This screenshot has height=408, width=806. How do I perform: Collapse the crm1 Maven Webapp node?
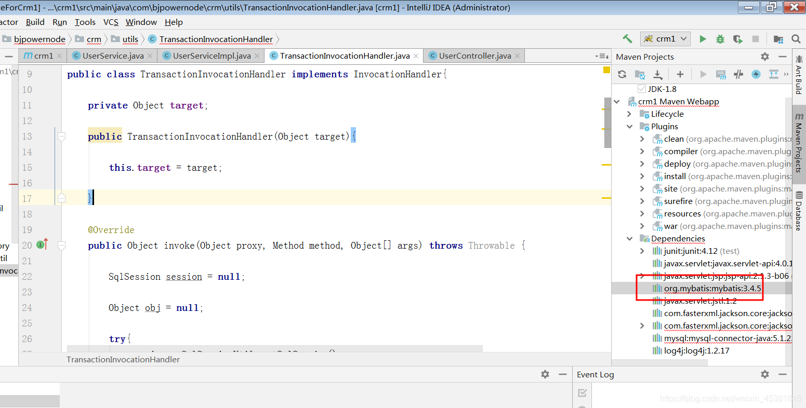tap(617, 102)
